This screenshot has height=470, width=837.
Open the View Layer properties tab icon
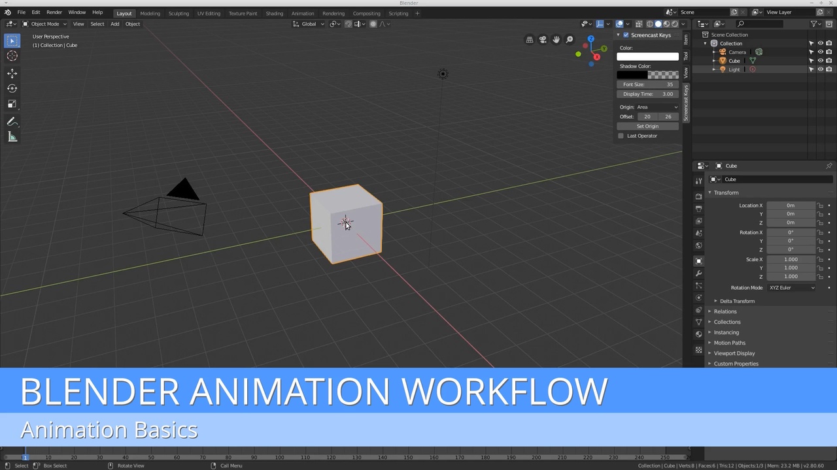click(699, 221)
